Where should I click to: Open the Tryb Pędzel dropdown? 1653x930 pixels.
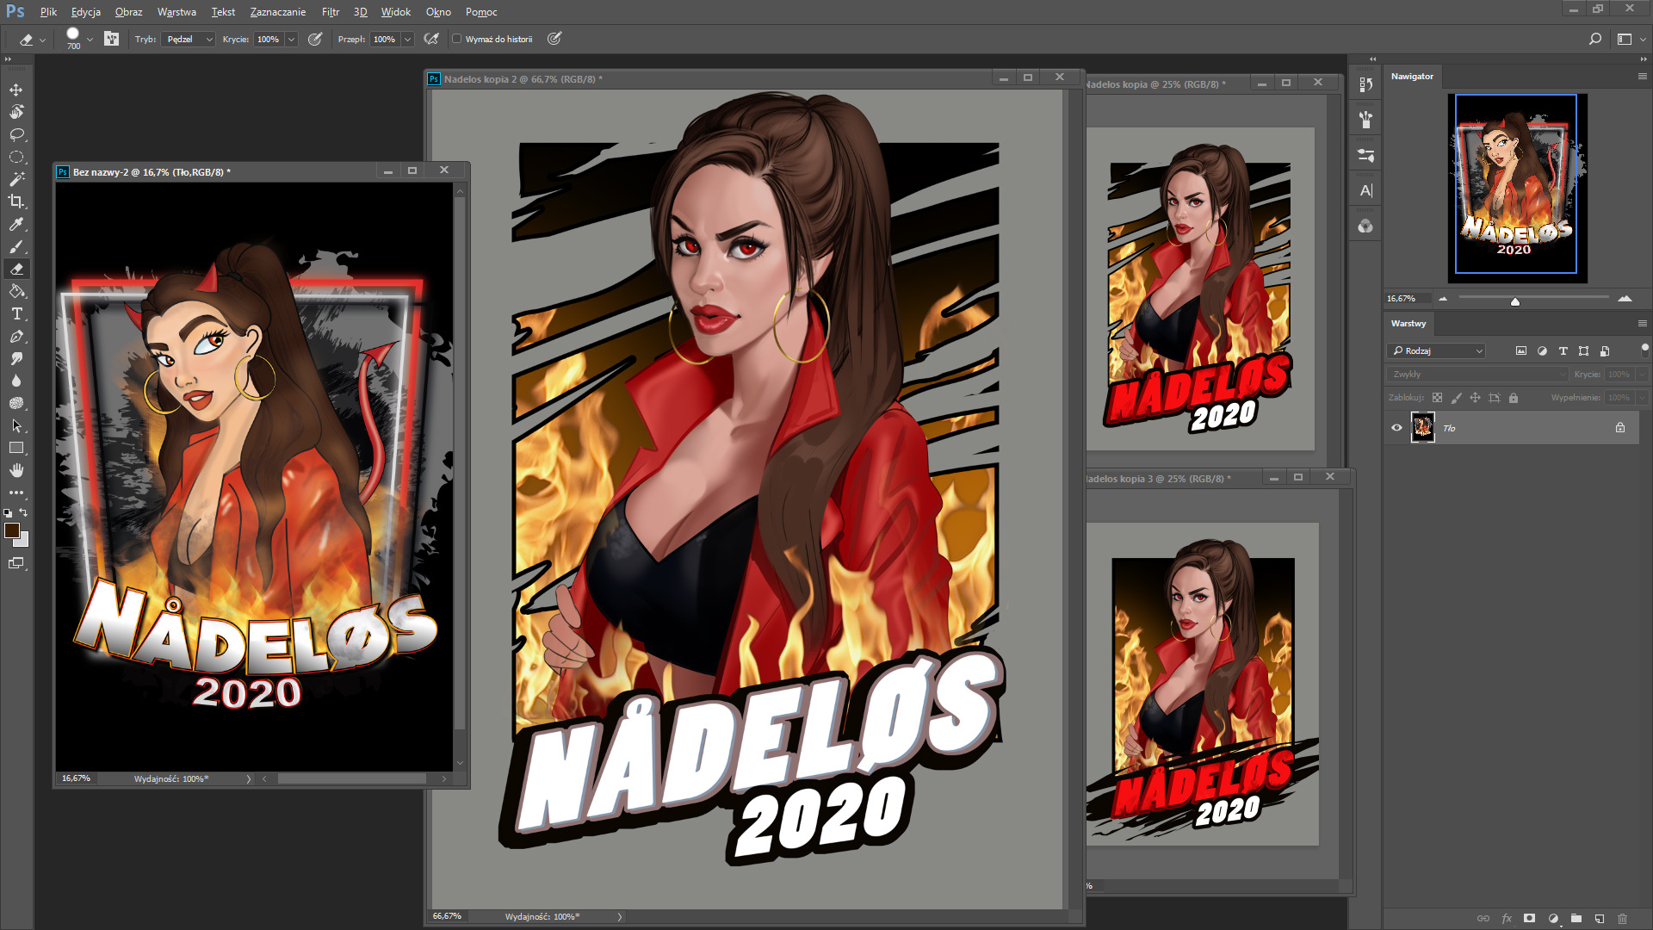coord(187,39)
